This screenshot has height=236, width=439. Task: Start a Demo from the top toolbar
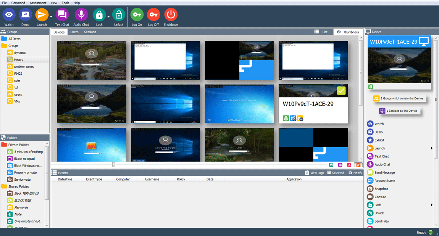click(25, 15)
